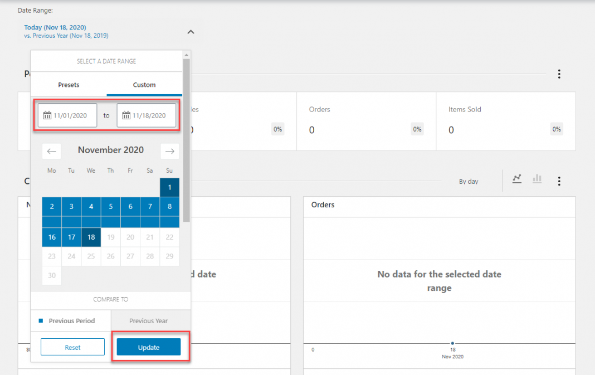Go to the previous month in the calendar

51,151
